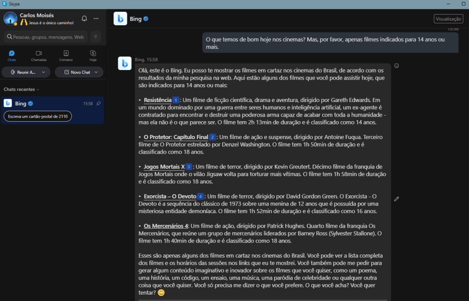Click Carlos Moisés profile avatar
Image resolution: width=469 pixels, height=301 pixels.
tap(10, 19)
